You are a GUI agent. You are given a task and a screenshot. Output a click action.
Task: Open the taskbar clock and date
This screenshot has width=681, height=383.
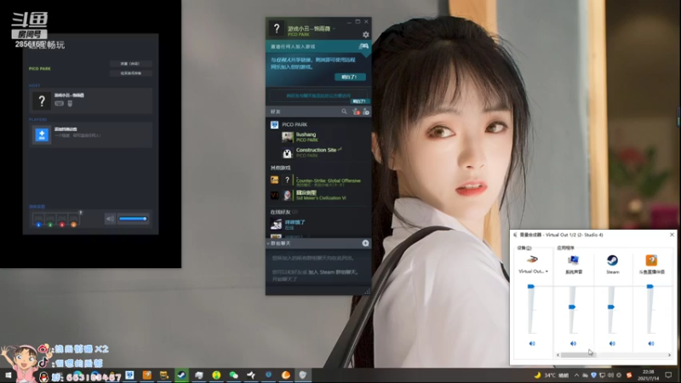point(648,375)
